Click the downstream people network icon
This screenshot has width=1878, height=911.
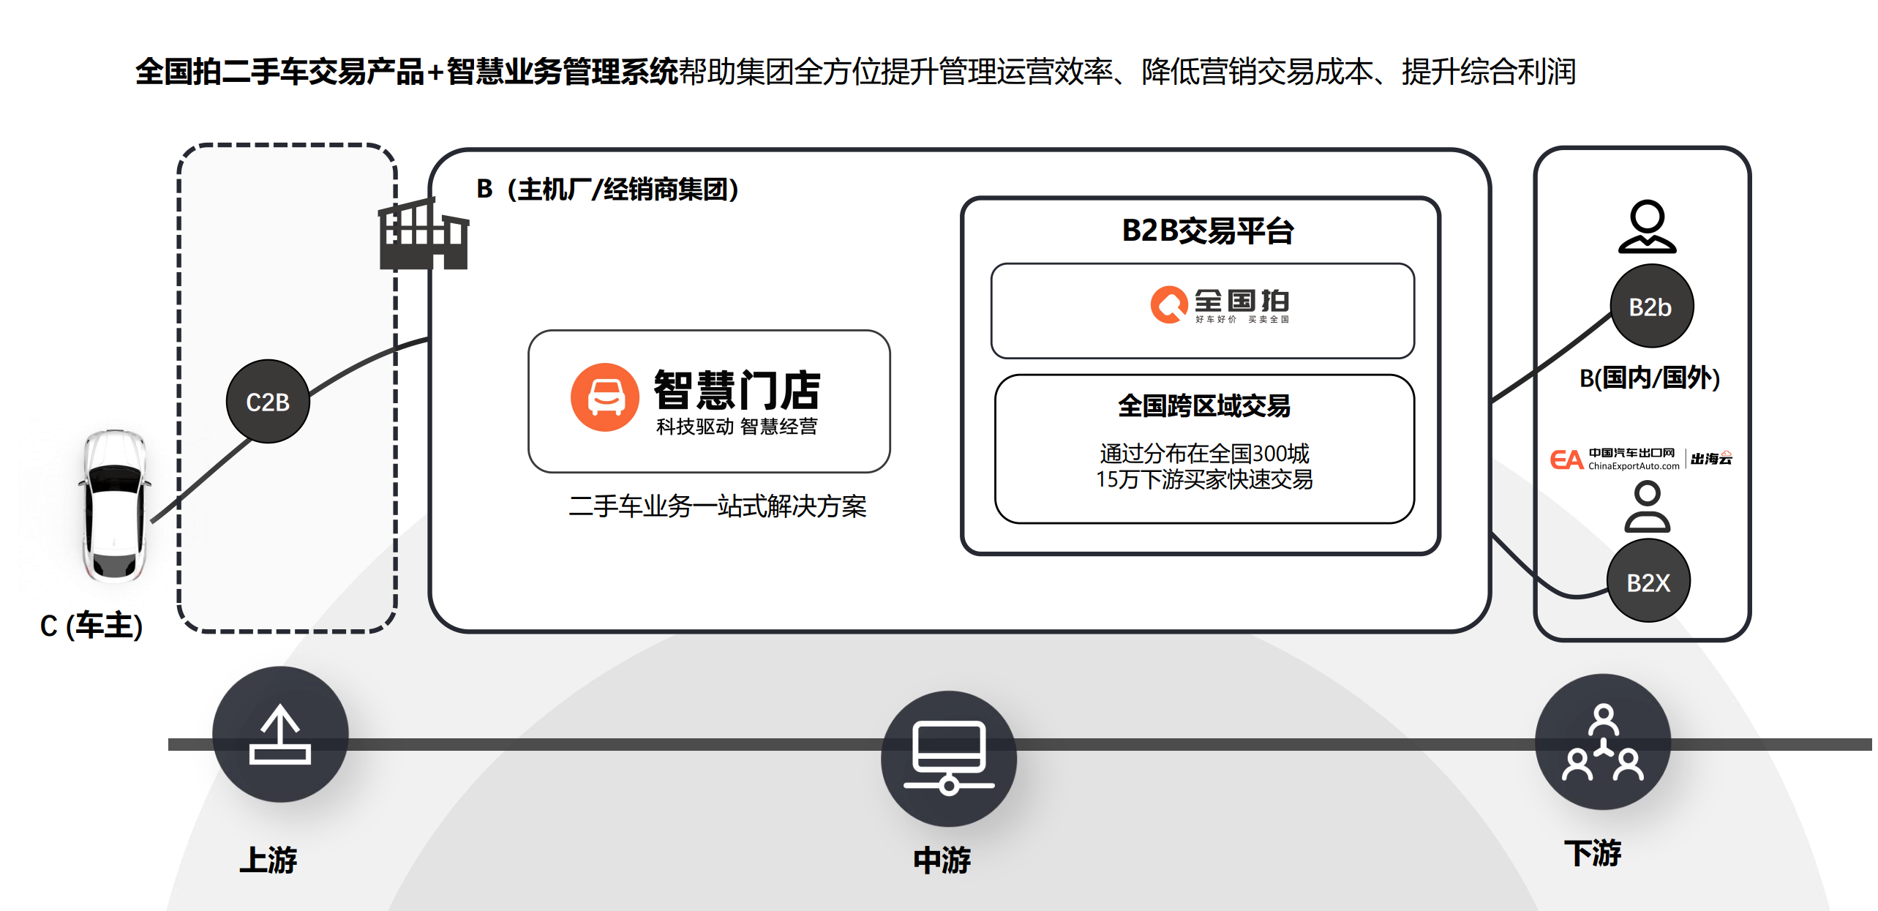(x=1602, y=741)
